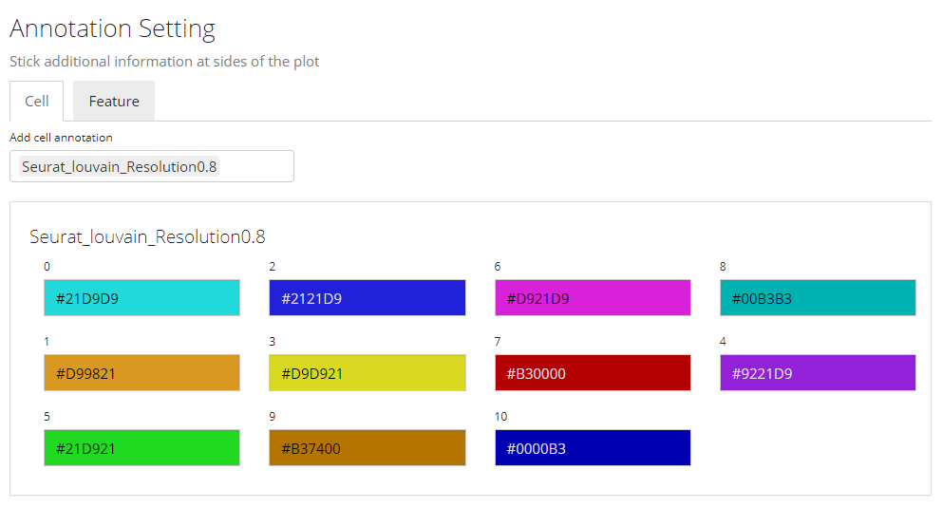Switch to the Feature tab
Image resolution: width=942 pixels, height=508 pixels.
pyautogui.click(x=114, y=102)
